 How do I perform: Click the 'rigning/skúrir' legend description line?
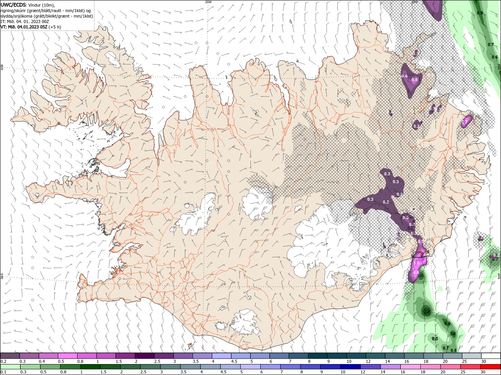[46, 10]
